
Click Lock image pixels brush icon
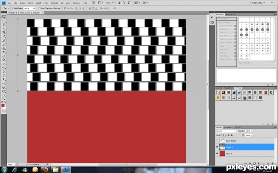tap(226, 135)
